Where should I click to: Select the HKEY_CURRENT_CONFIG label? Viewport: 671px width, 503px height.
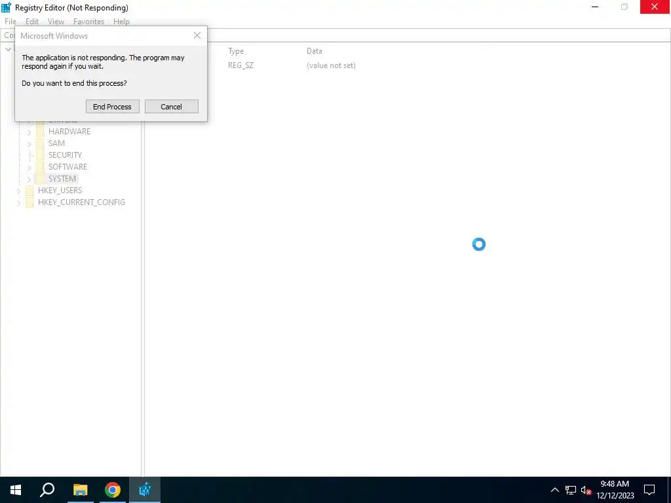[81, 202]
